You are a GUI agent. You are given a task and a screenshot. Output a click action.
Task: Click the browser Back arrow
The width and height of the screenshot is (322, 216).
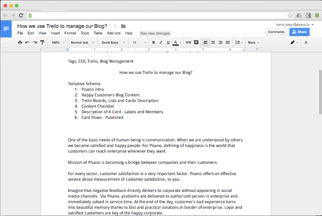click(x=5, y=15)
